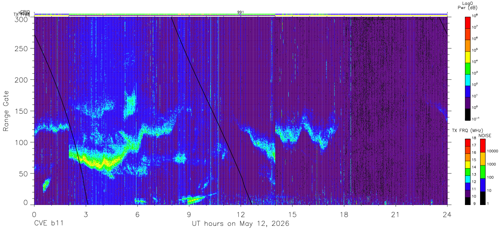Click x-axis tick label '12'
The height and width of the screenshot is (232, 503).
pyautogui.click(x=240, y=214)
